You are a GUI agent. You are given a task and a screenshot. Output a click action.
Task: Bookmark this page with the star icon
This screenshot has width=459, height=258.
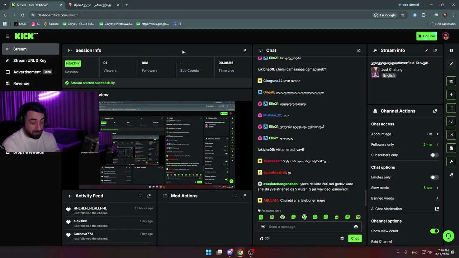tap(403, 15)
